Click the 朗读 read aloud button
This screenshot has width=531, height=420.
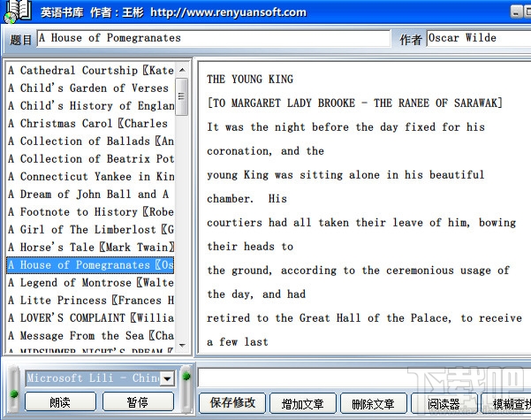60,402
